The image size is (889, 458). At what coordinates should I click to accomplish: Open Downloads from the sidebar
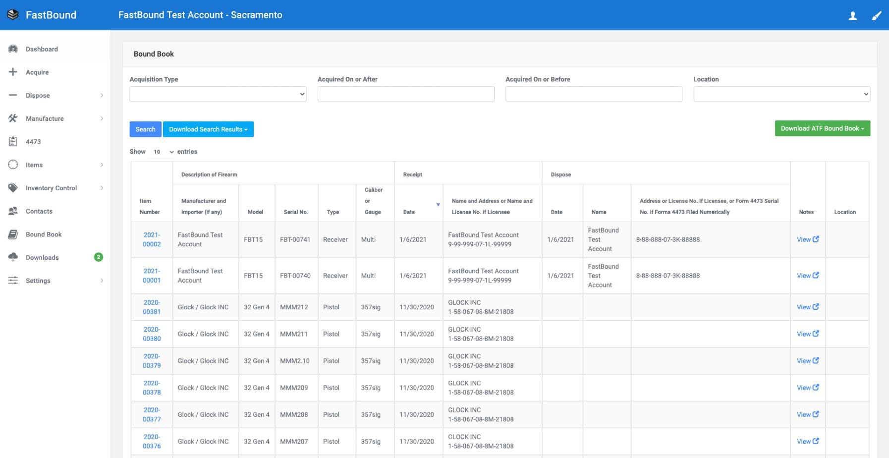tap(42, 257)
